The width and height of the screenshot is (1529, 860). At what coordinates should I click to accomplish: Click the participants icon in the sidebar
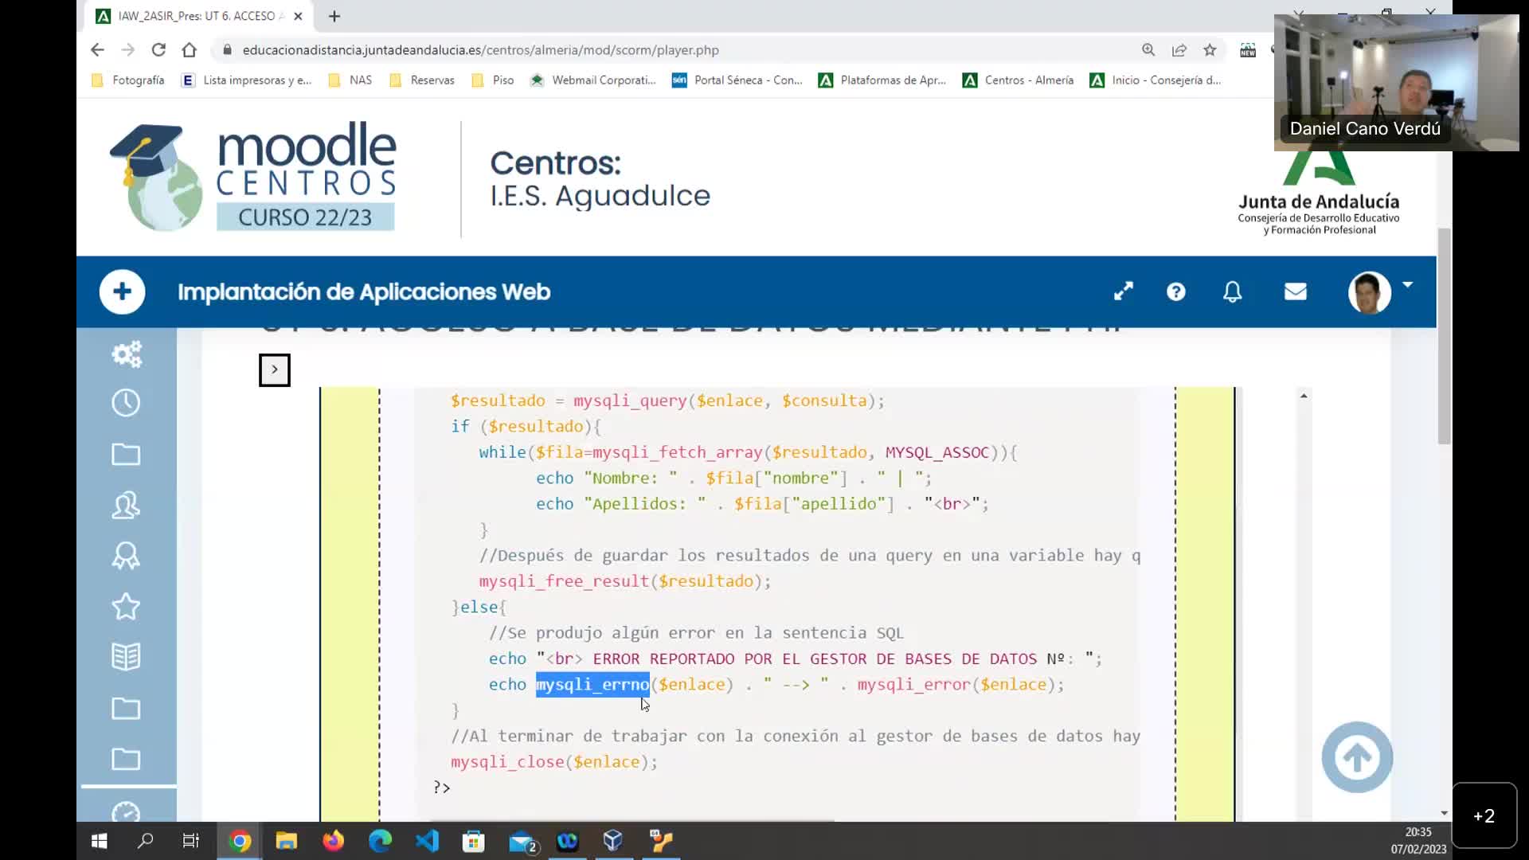(126, 505)
